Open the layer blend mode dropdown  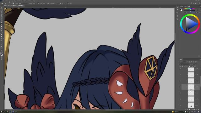tap(184, 64)
